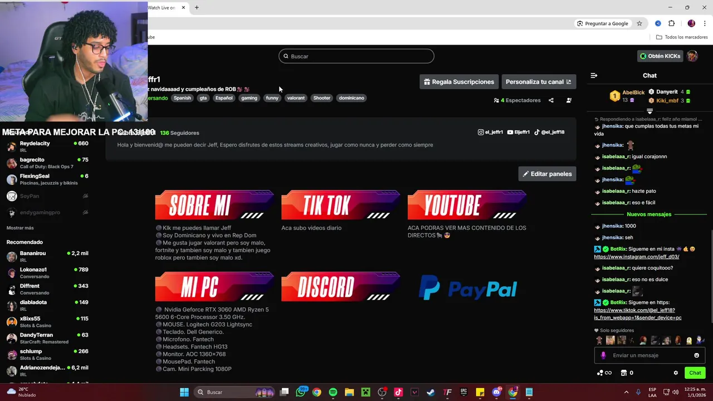Image resolution: width=713 pixels, height=401 pixels.
Task: Select the Shooter tag
Action: tap(322, 98)
